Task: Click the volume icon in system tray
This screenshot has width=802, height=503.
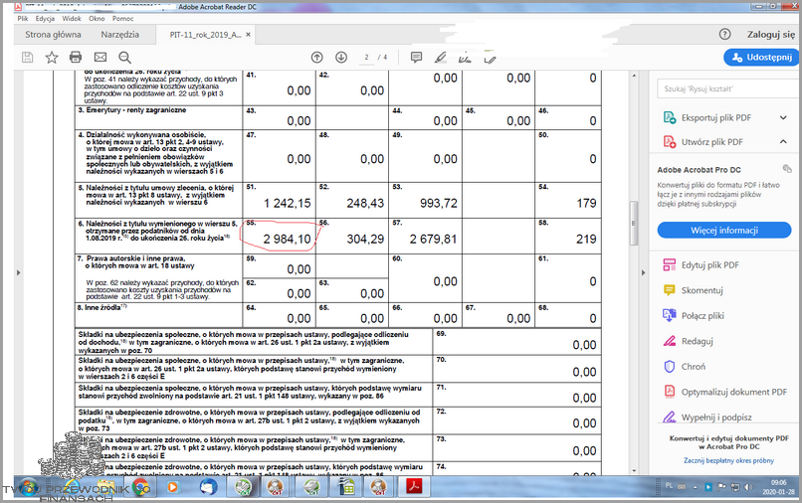Action: [748, 487]
